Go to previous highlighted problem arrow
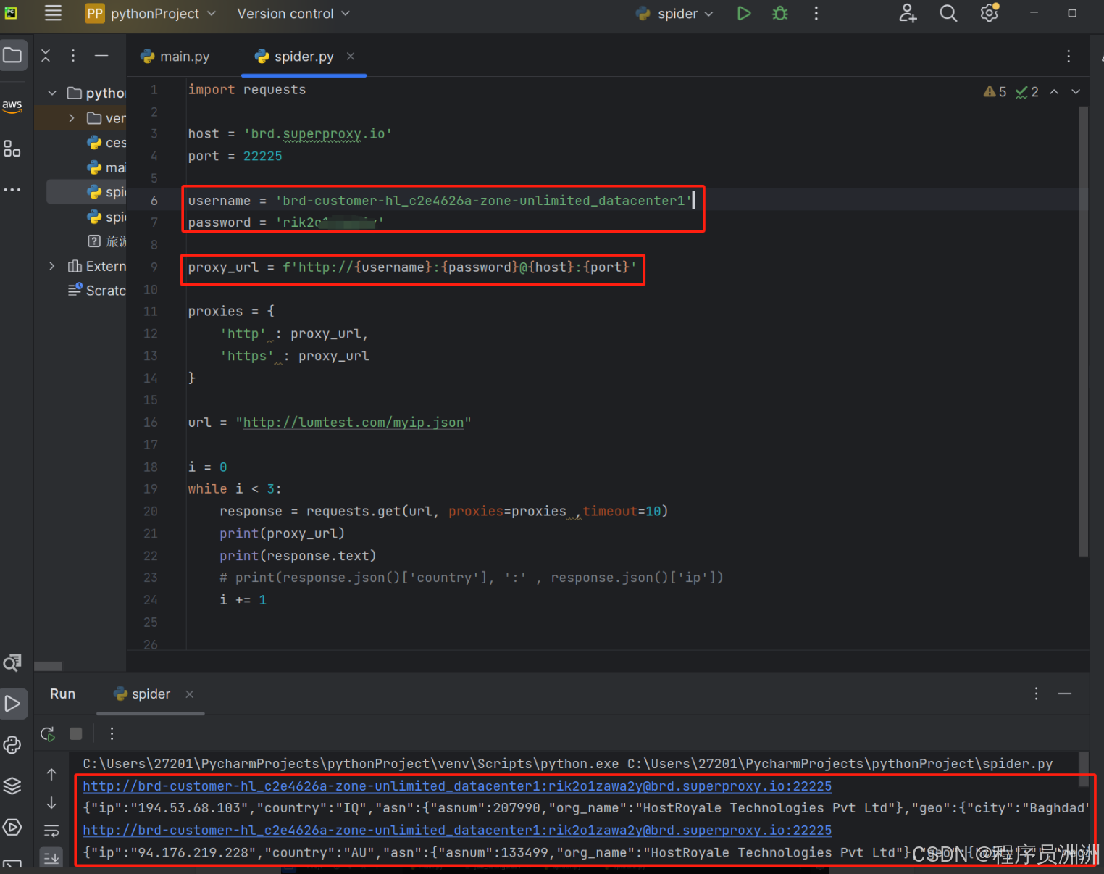This screenshot has height=874, width=1104. (1054, 92)
